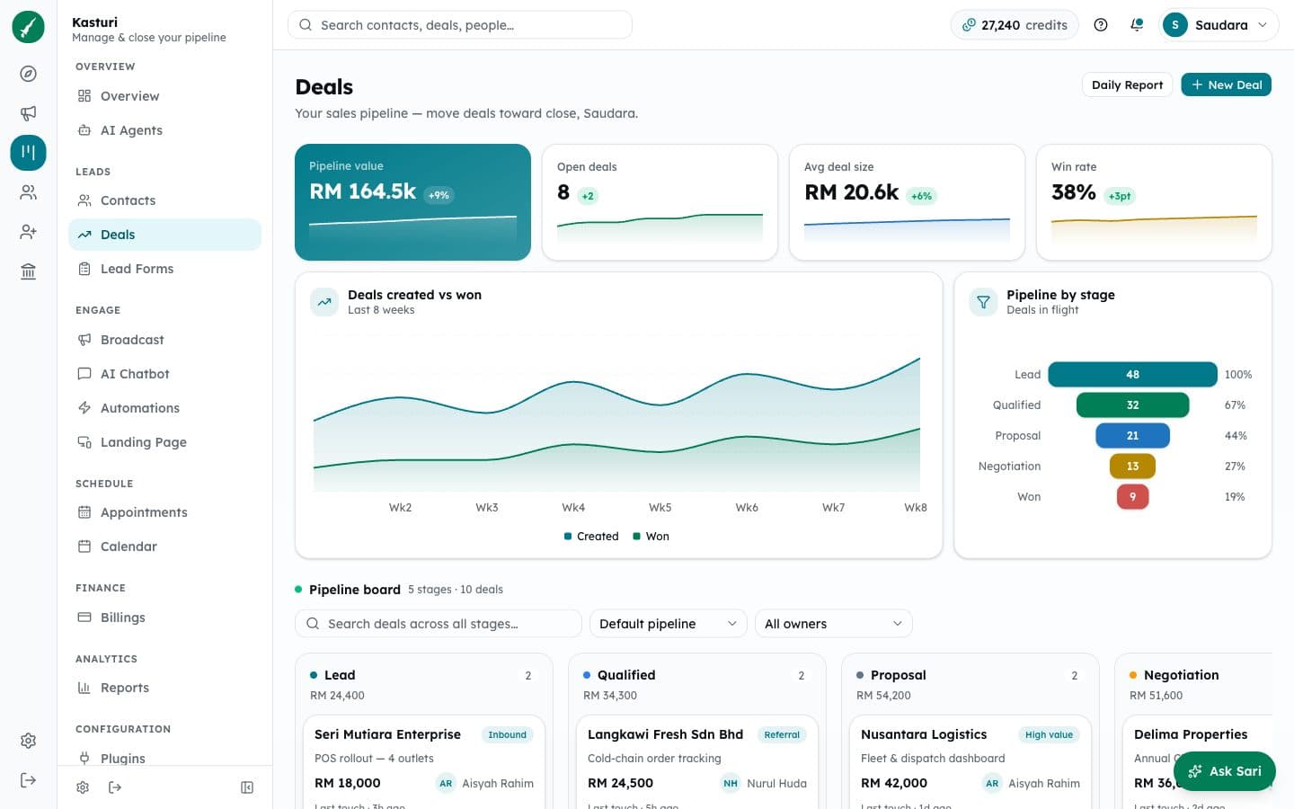The height and width of the screenshot is (809, 1294).
Task: Focus the Search deals across all stages field
Action: coord(439,624)
